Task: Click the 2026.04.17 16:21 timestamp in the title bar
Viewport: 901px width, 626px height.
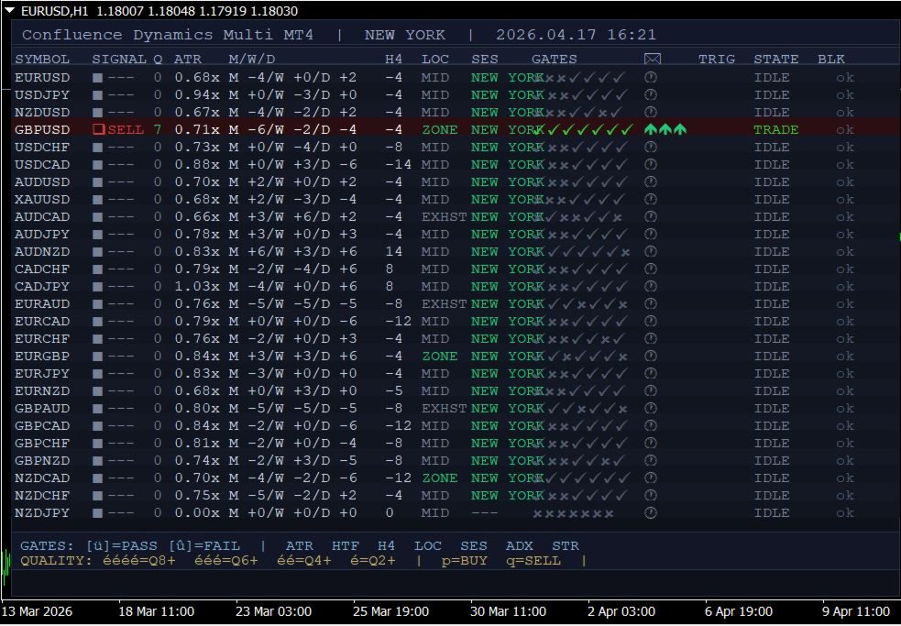Action: (x=576, y=35)
